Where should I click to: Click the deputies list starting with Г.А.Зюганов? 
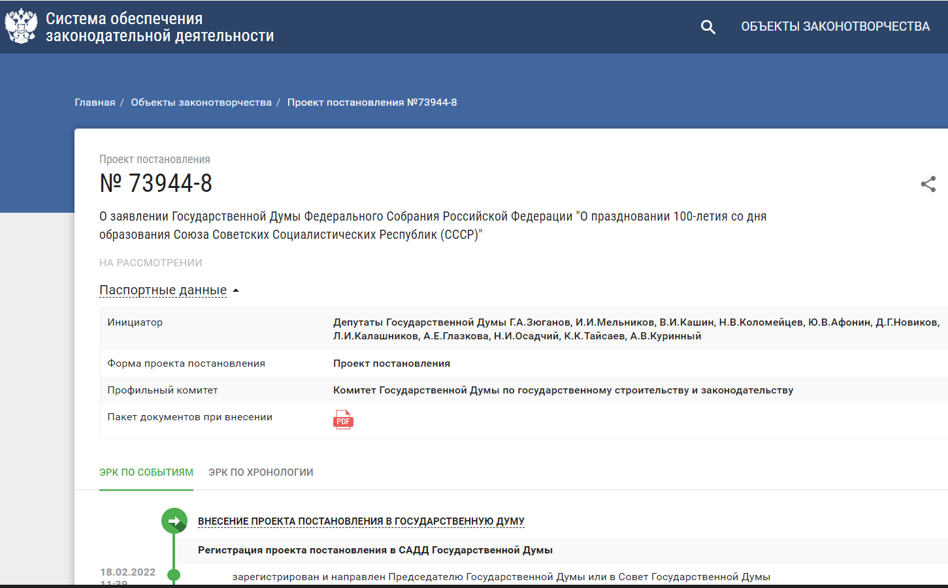tap(636, 329)
